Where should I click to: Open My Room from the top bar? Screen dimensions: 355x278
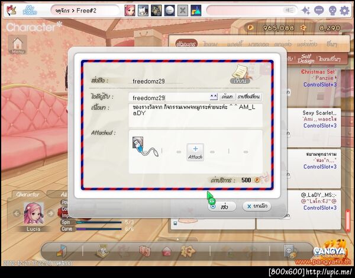[30, 11]
